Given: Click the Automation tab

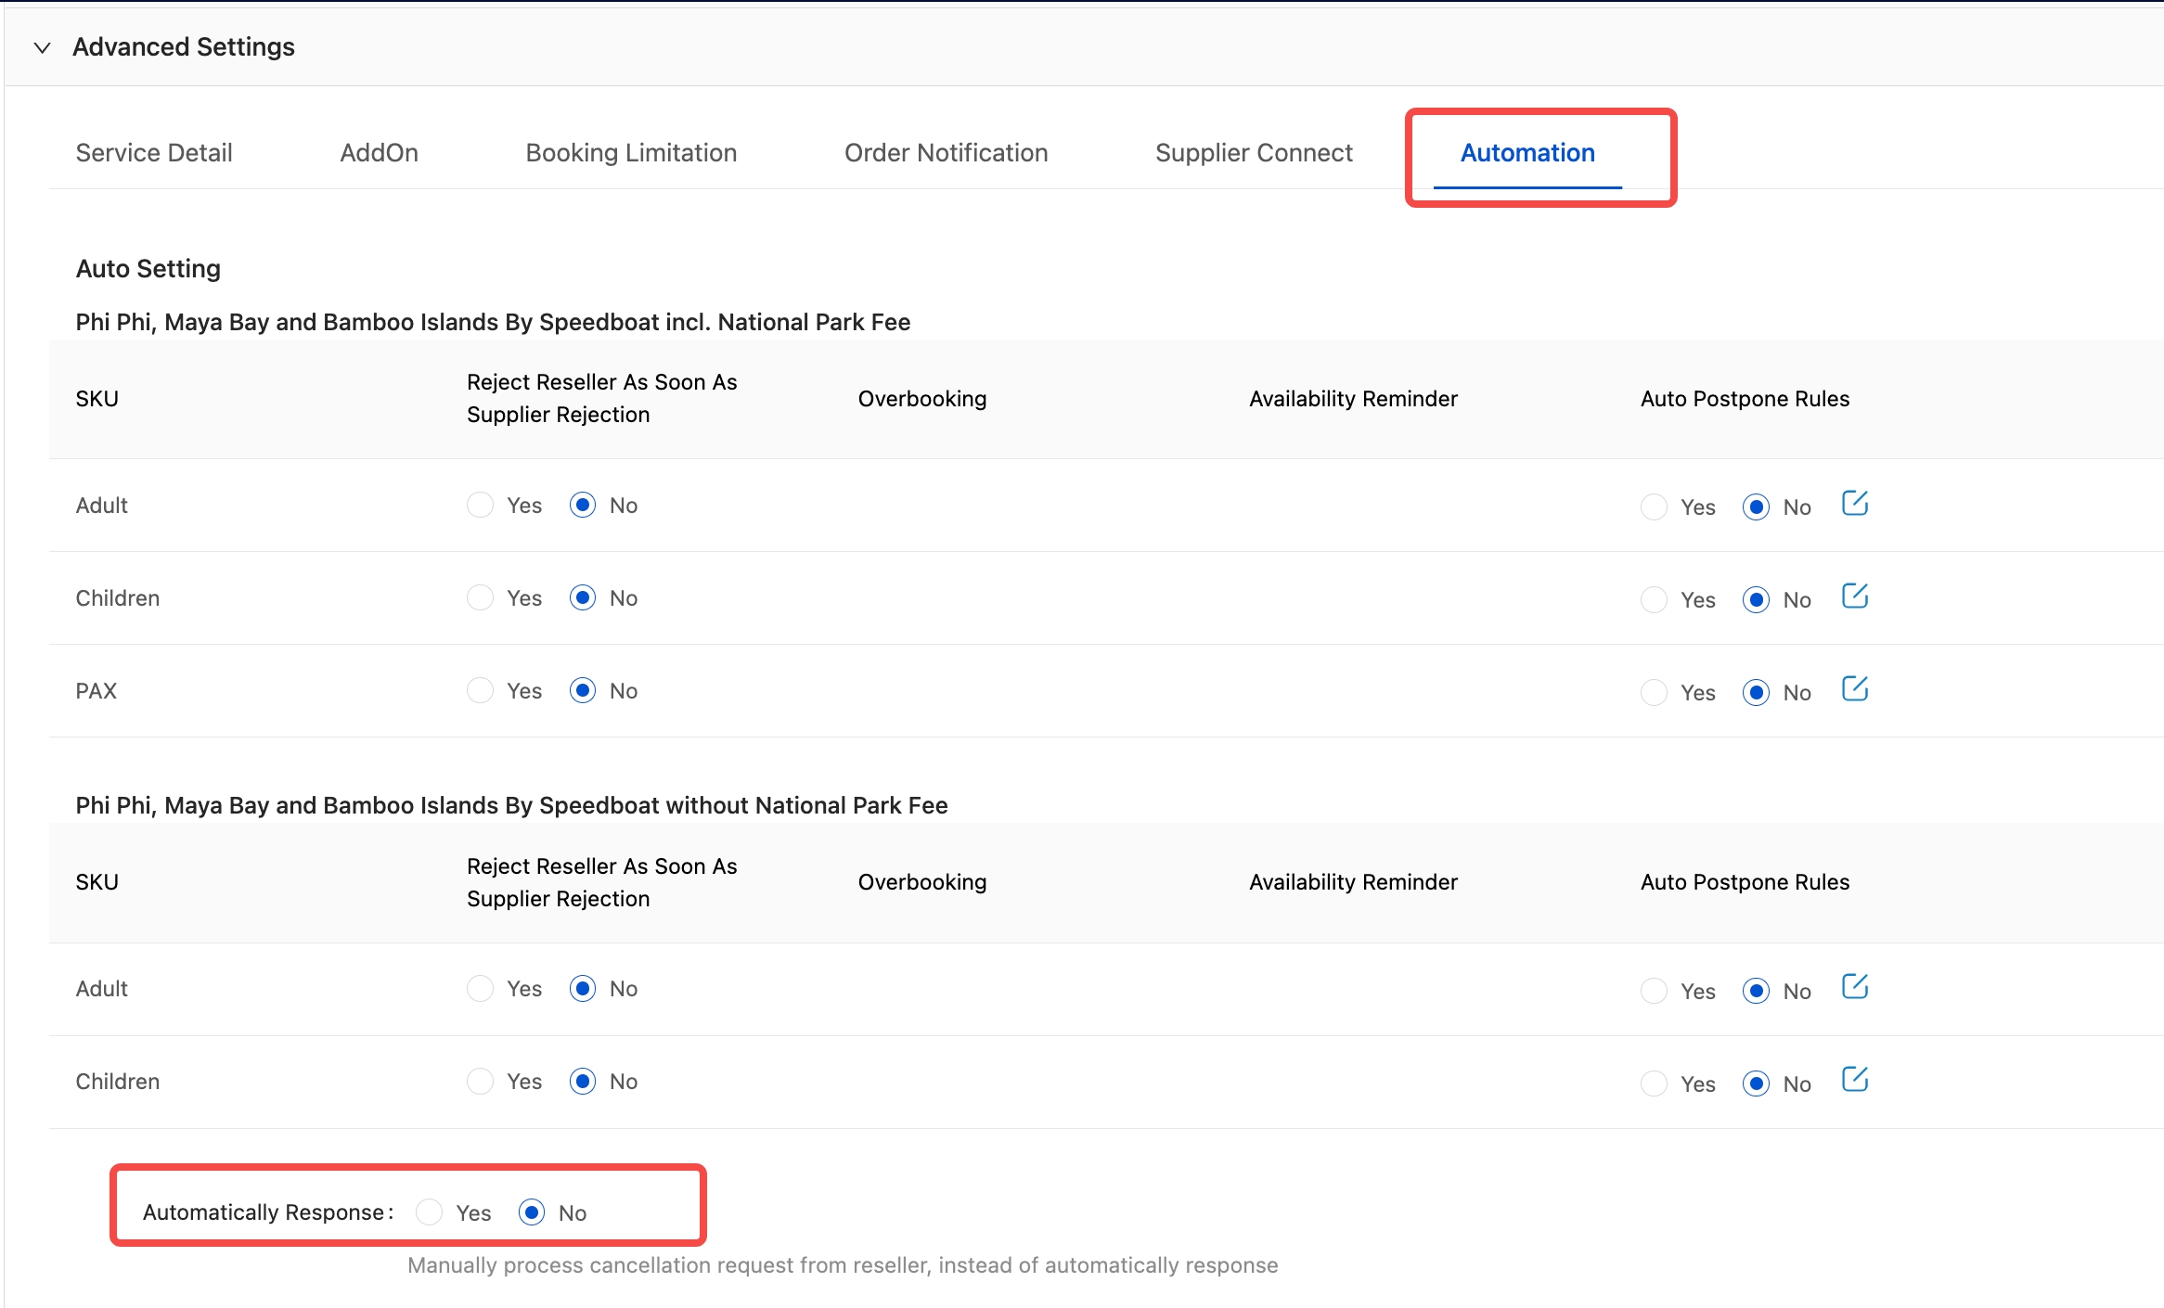Looking at the screenshot, I should pyautogui.click(x=1527, y=152).
